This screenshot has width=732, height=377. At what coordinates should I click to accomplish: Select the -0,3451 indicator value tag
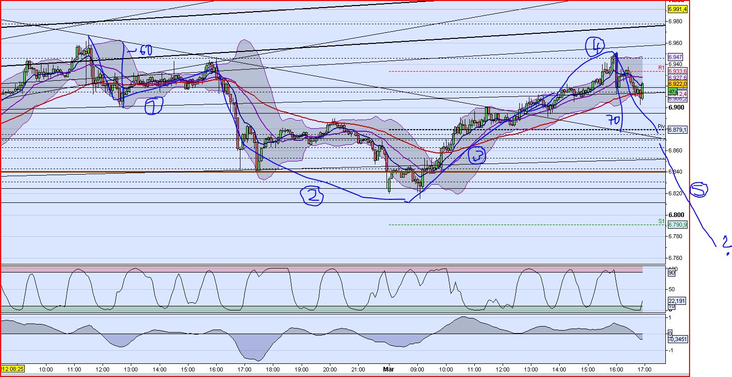click(x=677, y=339)
